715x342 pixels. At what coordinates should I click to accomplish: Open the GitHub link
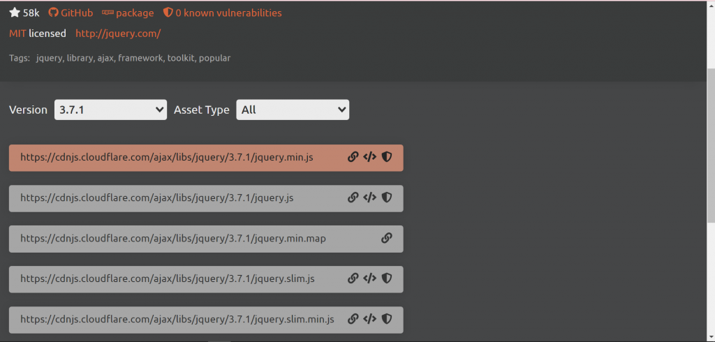[71, 13]
